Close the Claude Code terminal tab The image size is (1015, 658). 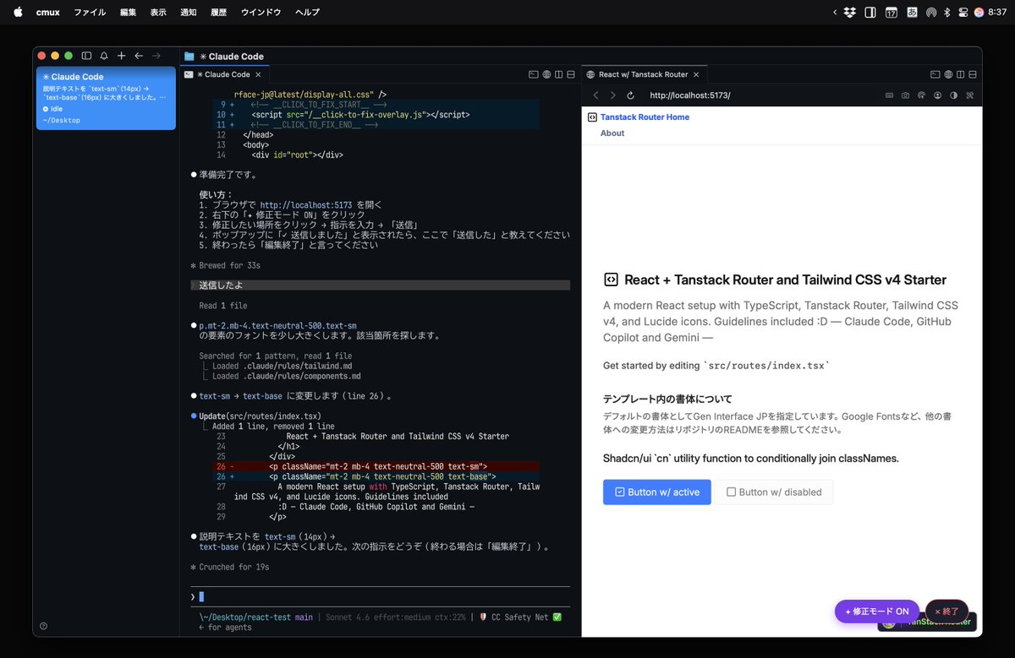[x=258, y=74]
